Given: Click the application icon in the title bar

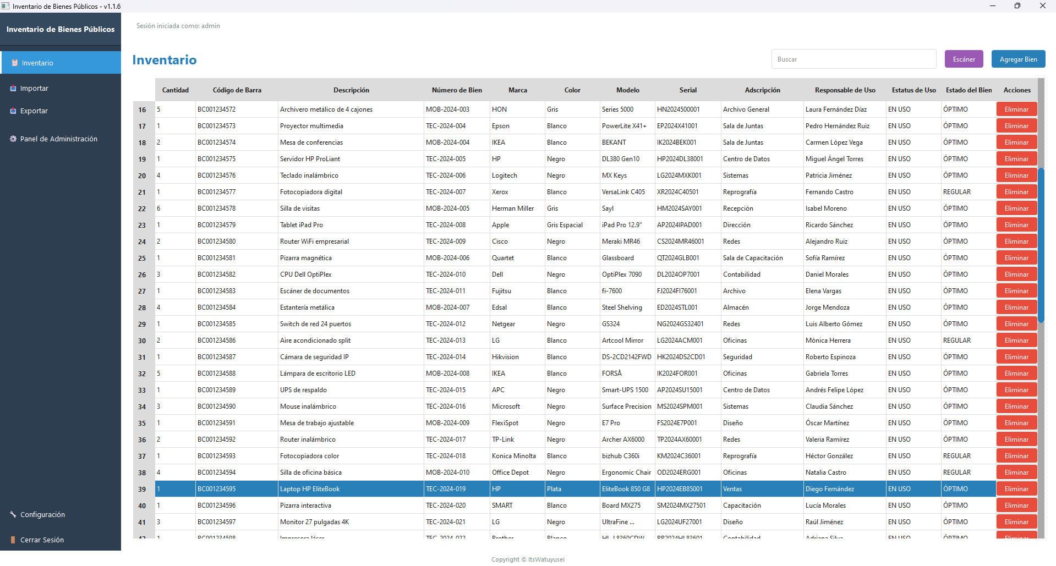Looking at the screenshot, I should tap(6, 6).
